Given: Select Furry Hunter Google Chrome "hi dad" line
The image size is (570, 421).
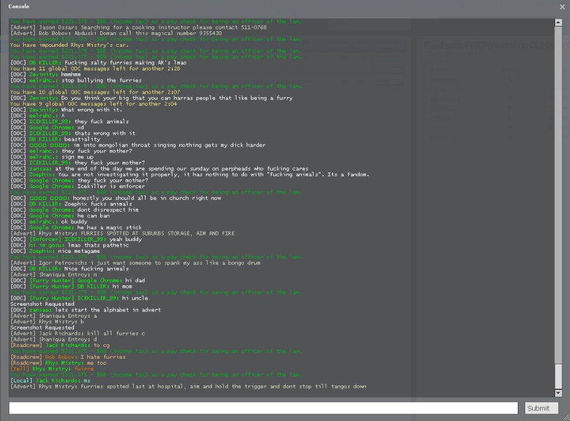Looking at the screenshot, I should [x=77, y=280].
